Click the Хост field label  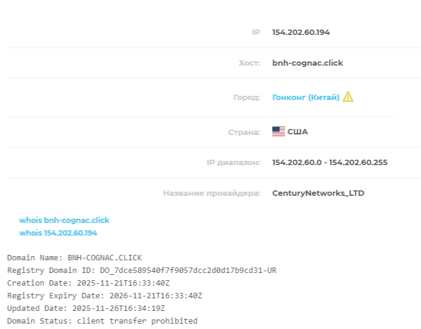(x=249, y=63)
